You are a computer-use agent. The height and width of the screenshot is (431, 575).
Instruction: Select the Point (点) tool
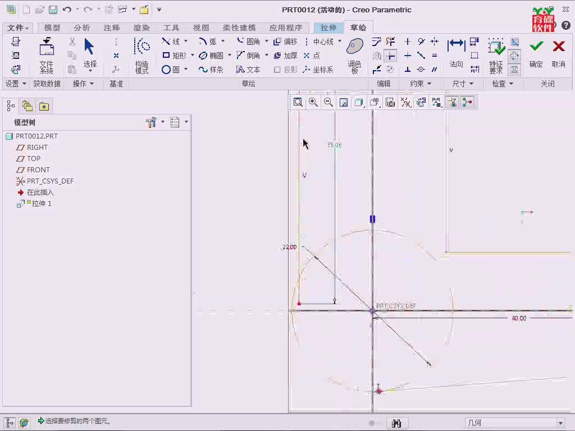click(312, 56)
